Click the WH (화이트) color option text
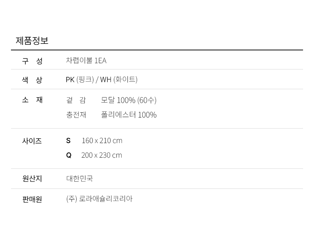This screenshot has width=314, height=239. (119, 80)
